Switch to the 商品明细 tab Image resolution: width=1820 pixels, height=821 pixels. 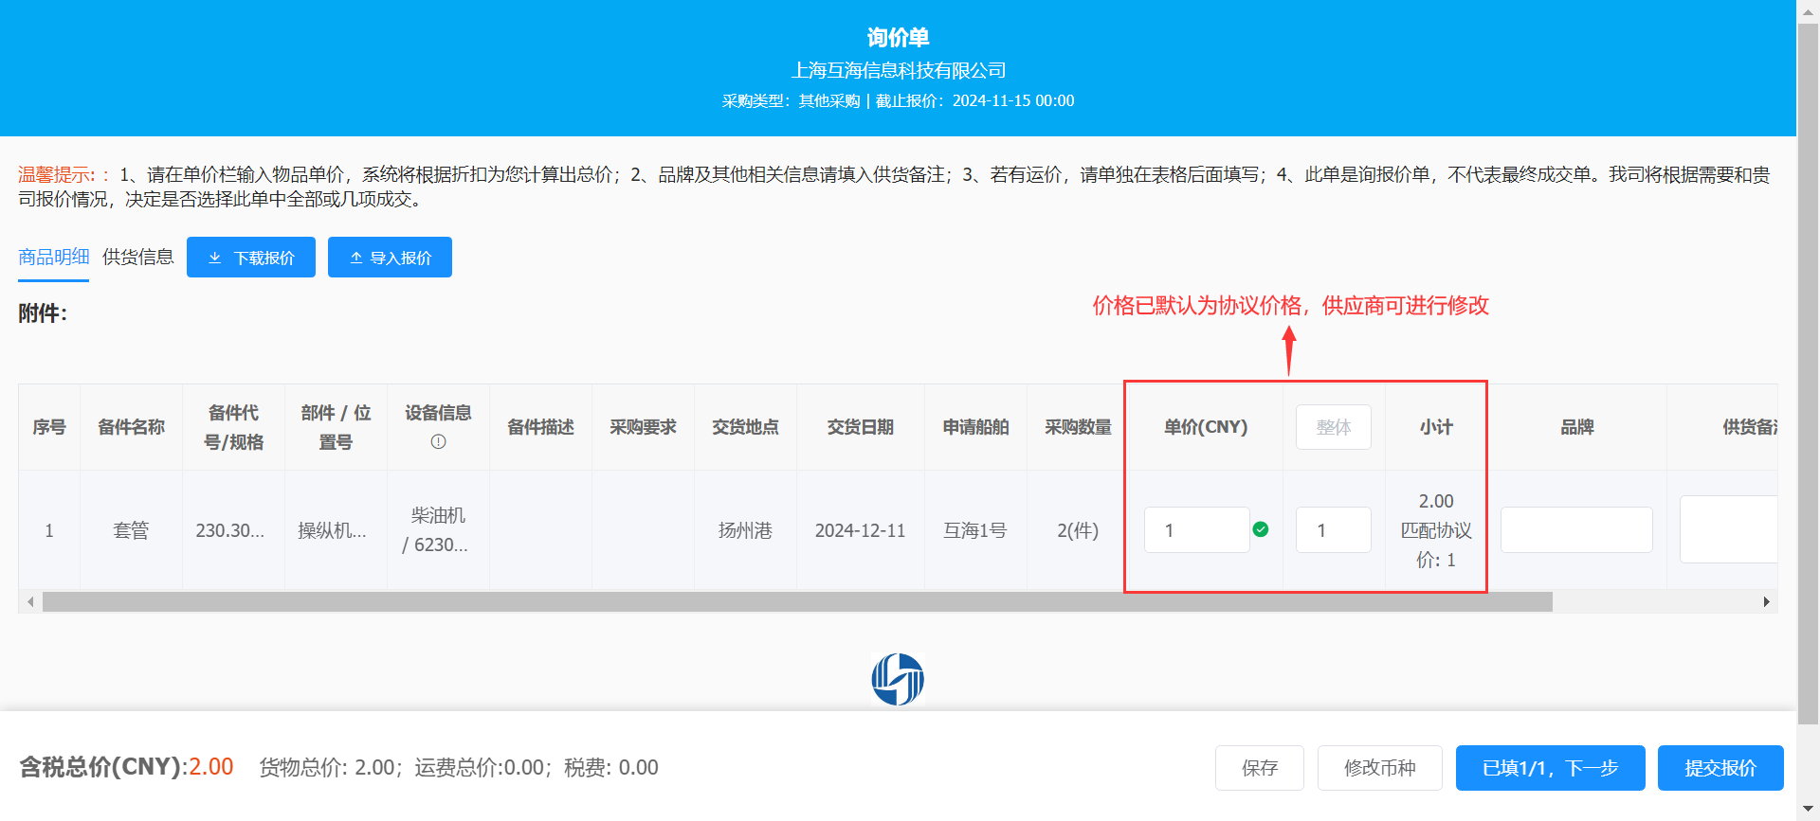54,257
